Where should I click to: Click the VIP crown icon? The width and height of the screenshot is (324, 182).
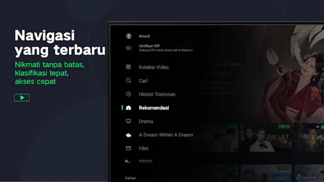129,47
